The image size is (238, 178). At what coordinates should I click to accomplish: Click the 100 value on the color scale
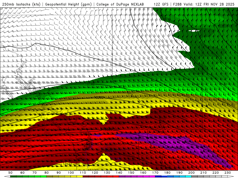[x=71, y=173]
